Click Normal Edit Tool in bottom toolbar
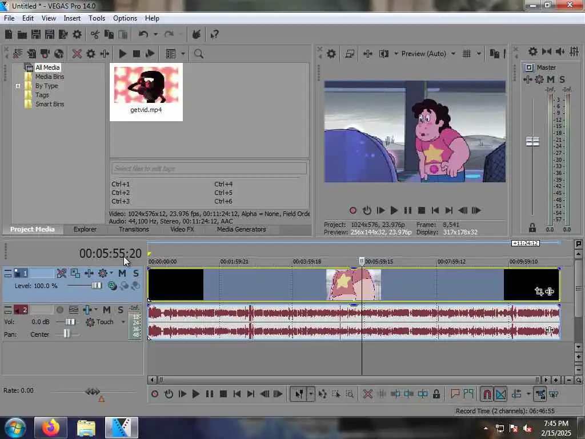585x439 pixels. (299, 394)
